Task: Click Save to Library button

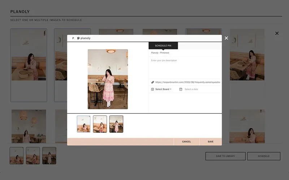Action: 225,156
